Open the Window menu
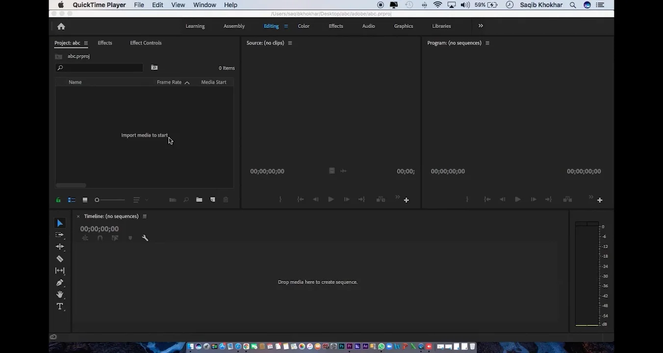The width and height of the screenshot is (663, 353). 204,5
